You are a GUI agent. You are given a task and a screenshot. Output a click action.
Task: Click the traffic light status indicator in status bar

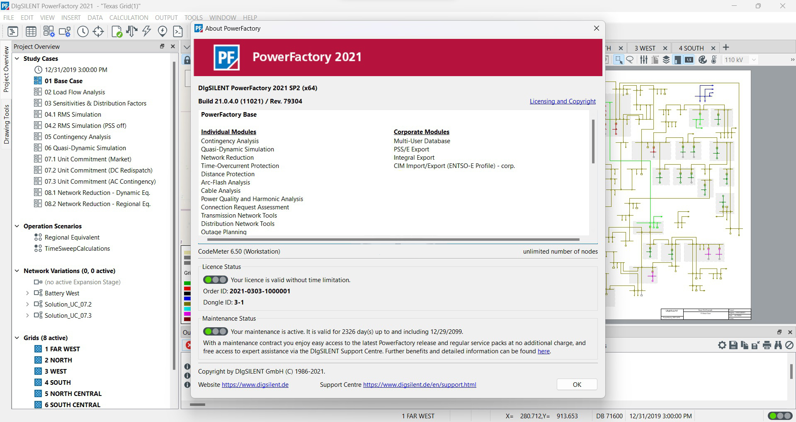click(x=780, y=416)
